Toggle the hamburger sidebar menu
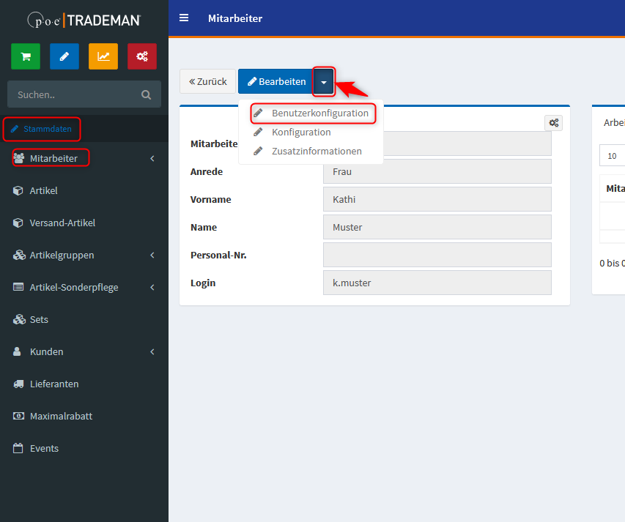Viewport: 625px width, 522px height. [x=184, y=18]
